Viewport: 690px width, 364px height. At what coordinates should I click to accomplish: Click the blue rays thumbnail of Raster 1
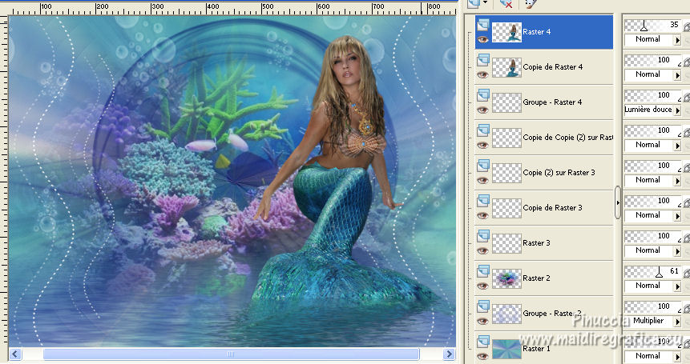pos(506,349)
